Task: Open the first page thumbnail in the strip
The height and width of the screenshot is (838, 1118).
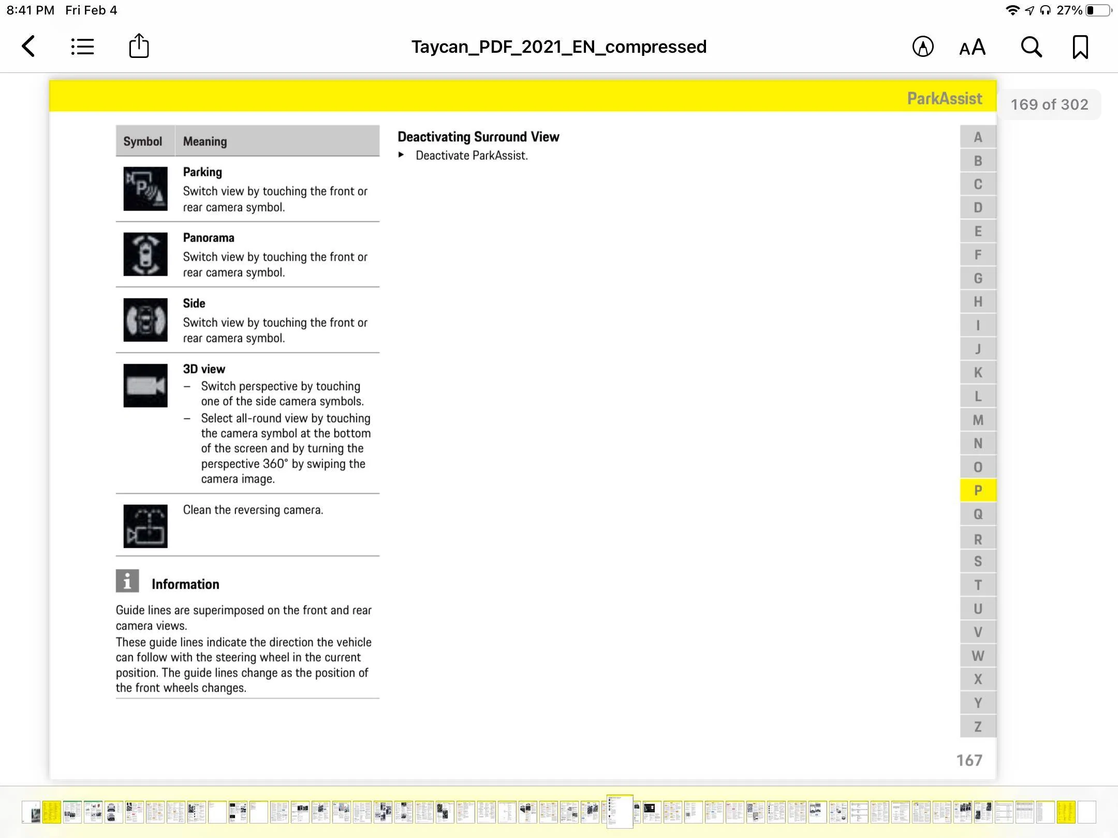Action: [x=32, y=812]
